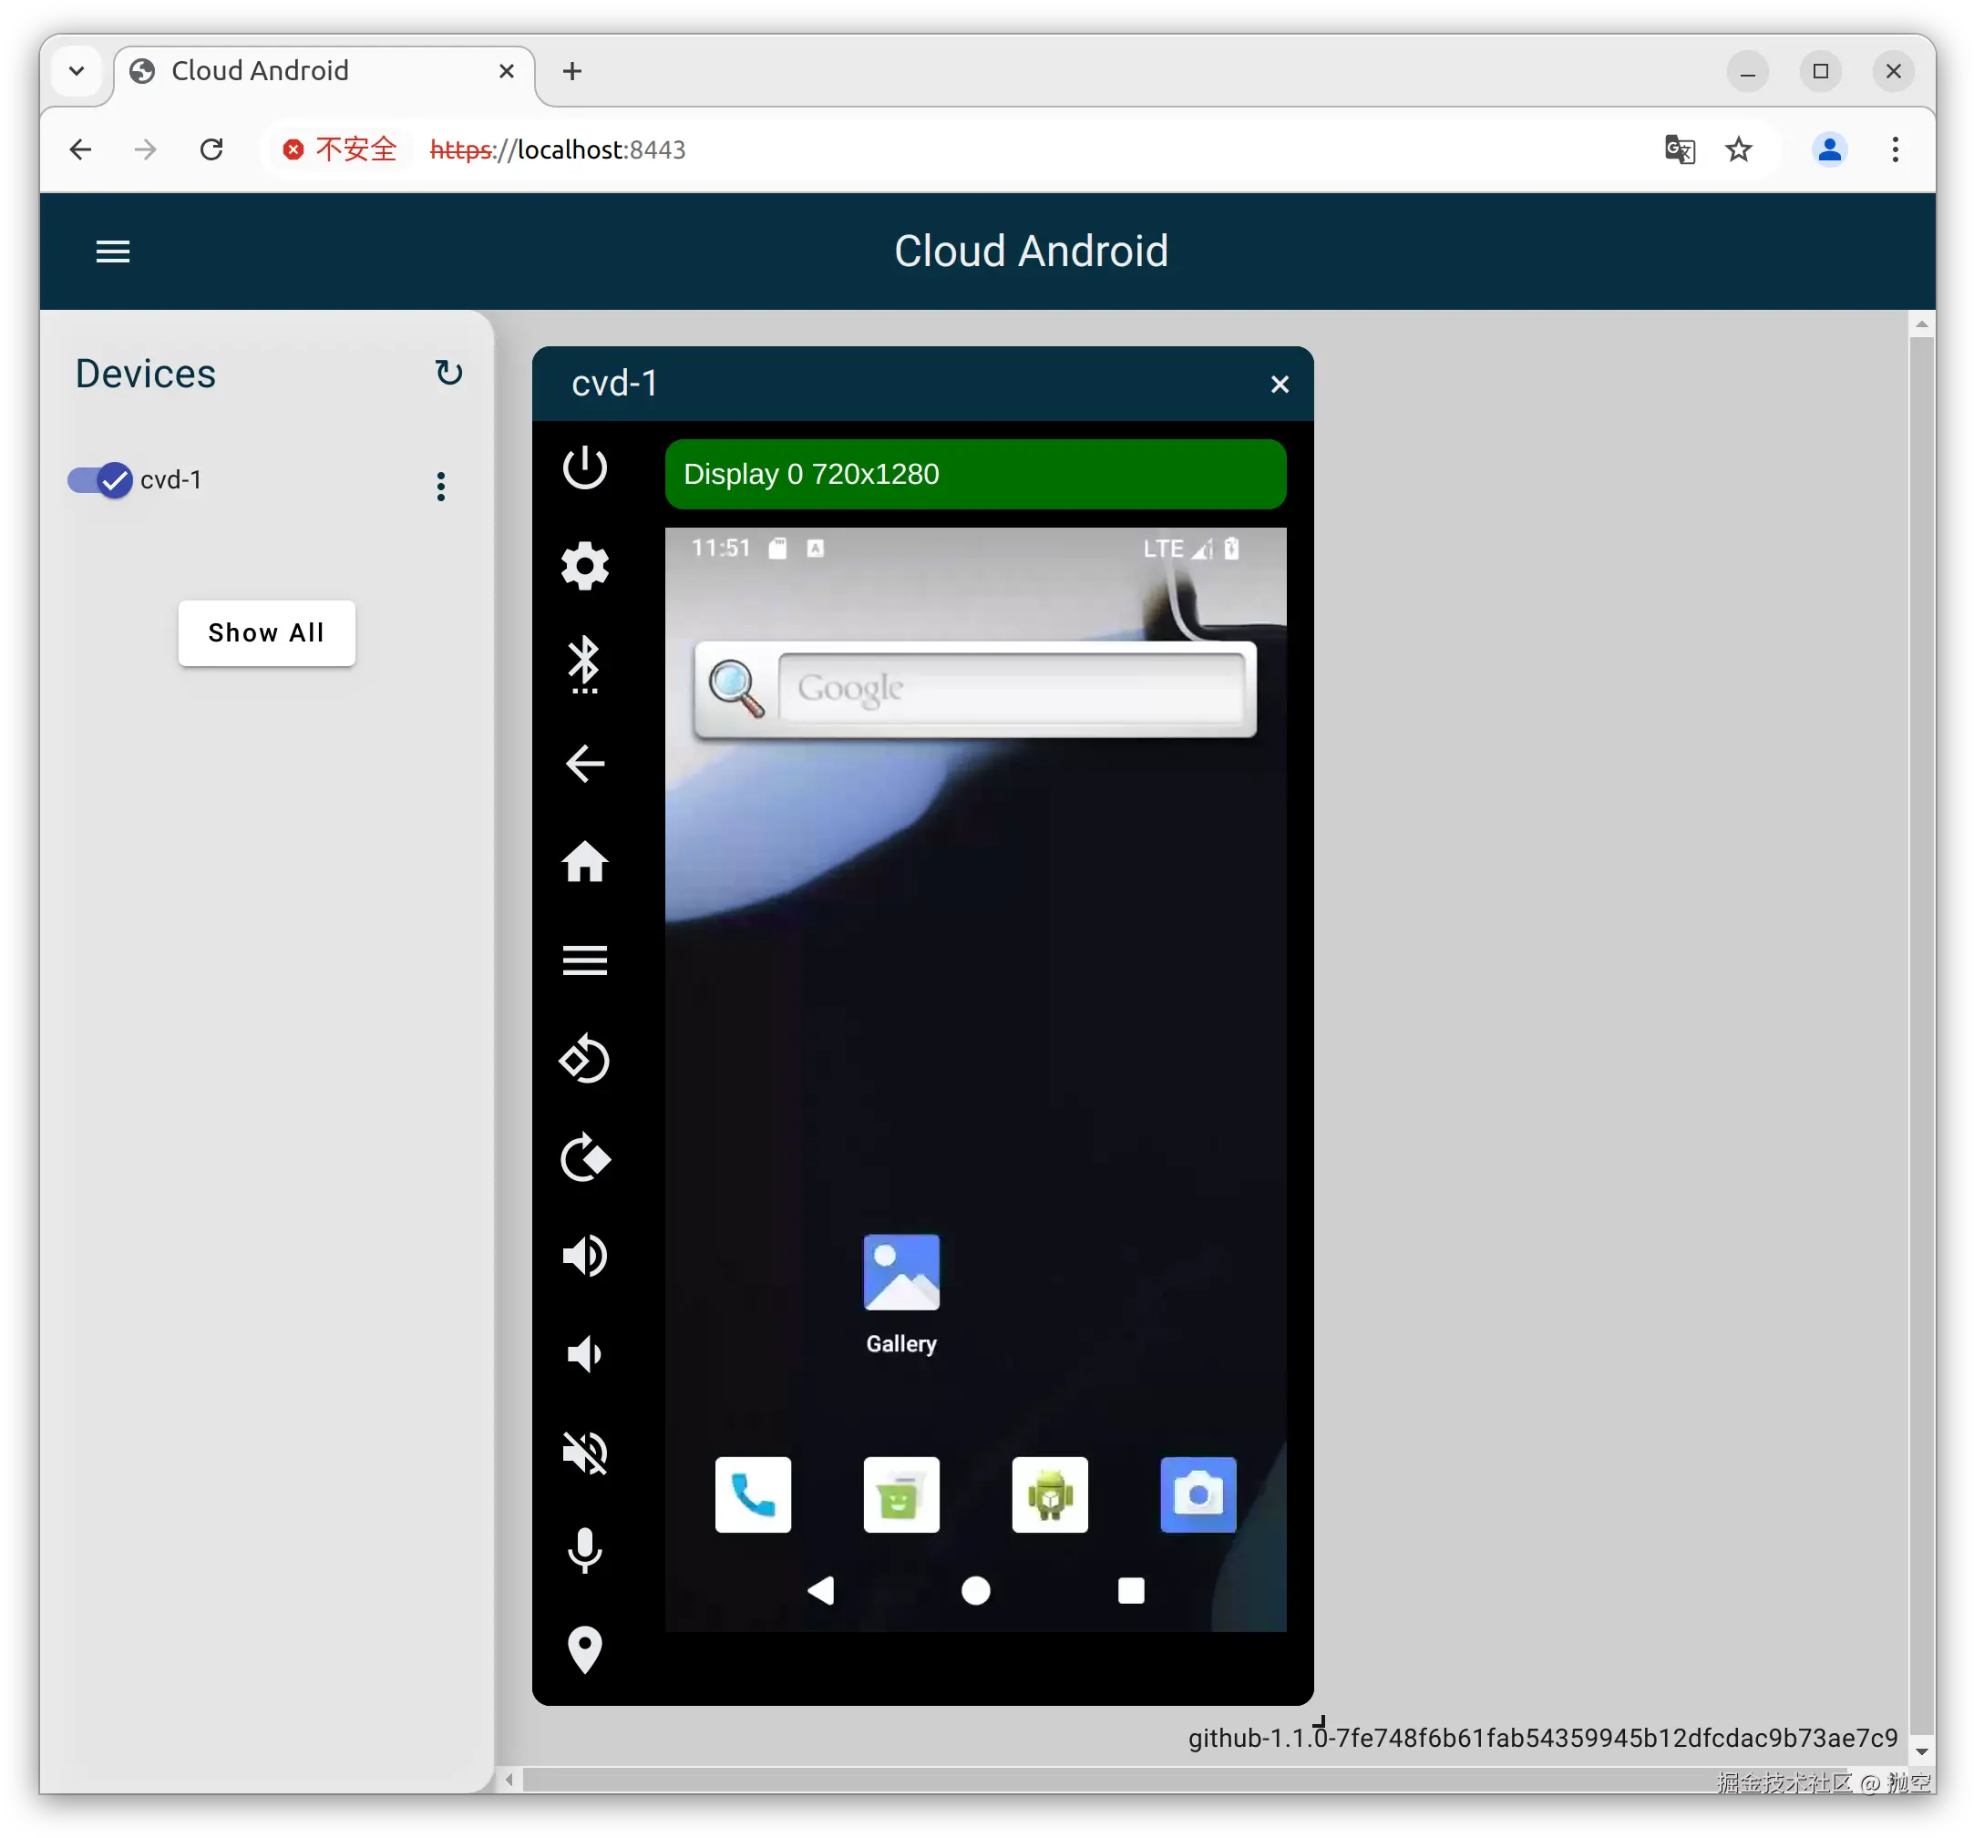This screenshot has height=1838, width=1974.
Task: Click the horizontal scrollbar left arrow
Action: (509, 1781)
